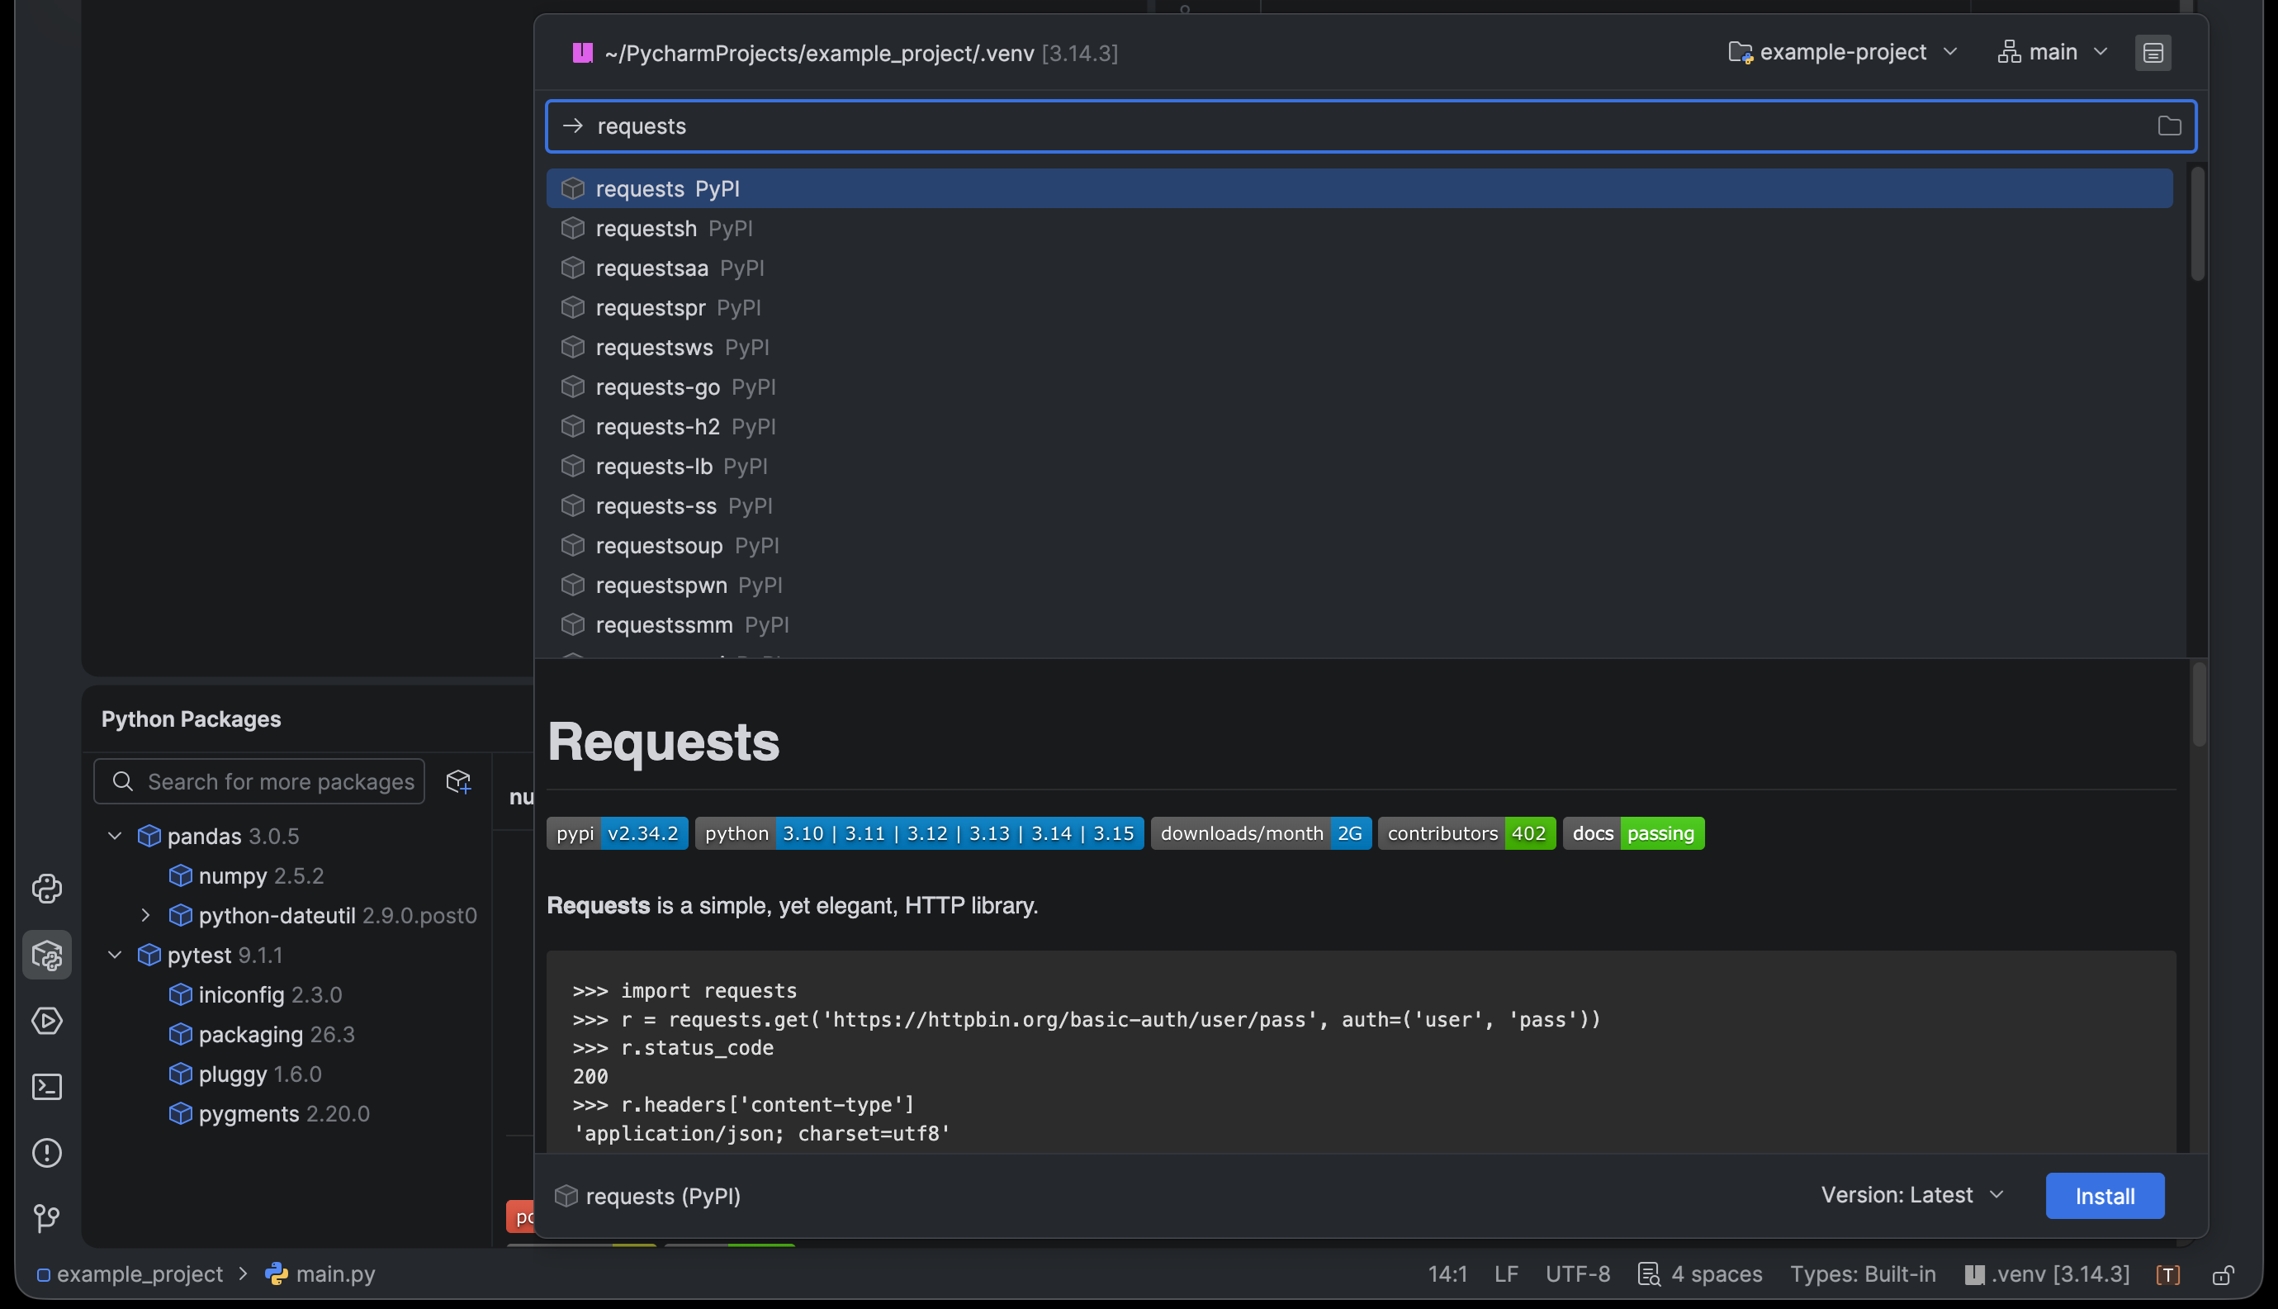Screen dimensions: 2278x1309
Task: Click the pygments package cube icon
Action: coord(181,1113)
